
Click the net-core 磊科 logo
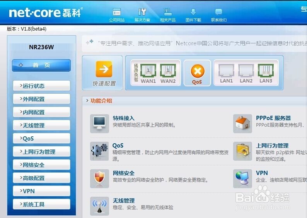coord(45,12)
